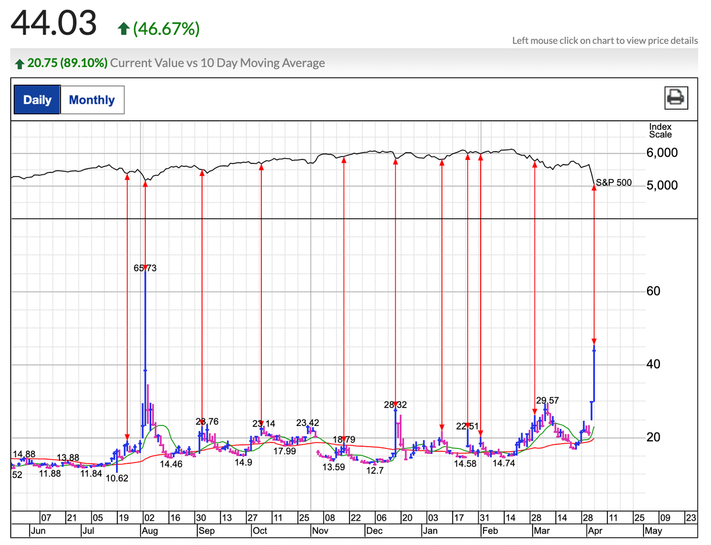The width and height of the screenshot is (711, 545).
Task: Click the Current Value vs 10 Day Moving Average text
Action: coord(217,63)
